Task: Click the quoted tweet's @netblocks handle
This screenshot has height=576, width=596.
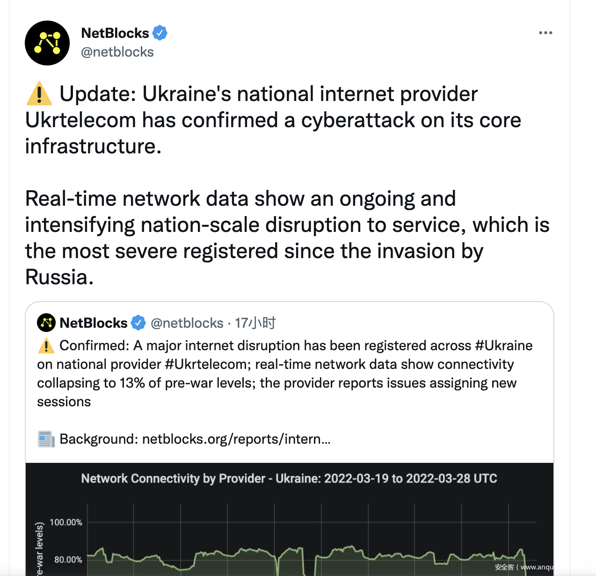Action: point(187,323)
